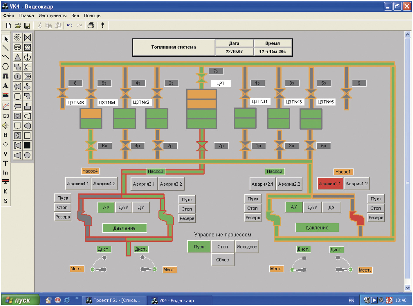This screenshot has height=306, width=413.
Task: Switch left pump group to ДАУ mode
Action: pyautogui.click(x=123, y=207)
